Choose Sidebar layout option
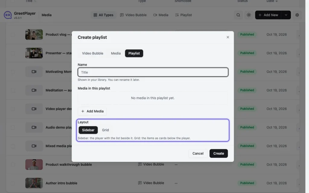This screenshot has width=309, height=193. (x=88, y=130)
